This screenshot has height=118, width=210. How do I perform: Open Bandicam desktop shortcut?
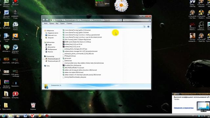[15, 3]
